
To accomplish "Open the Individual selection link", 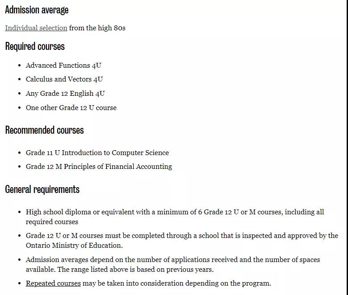I will 36,28.
